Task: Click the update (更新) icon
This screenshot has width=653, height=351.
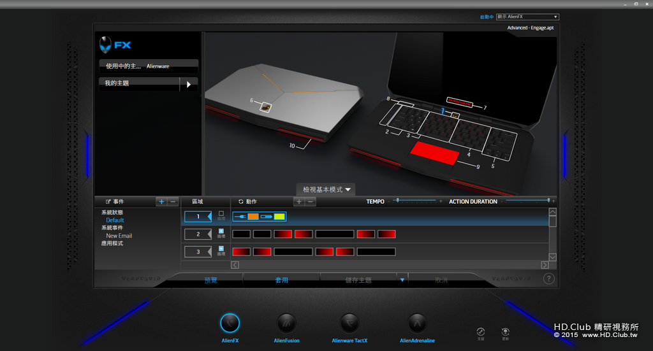Action: pyautogui.click(x=505, y=332)
